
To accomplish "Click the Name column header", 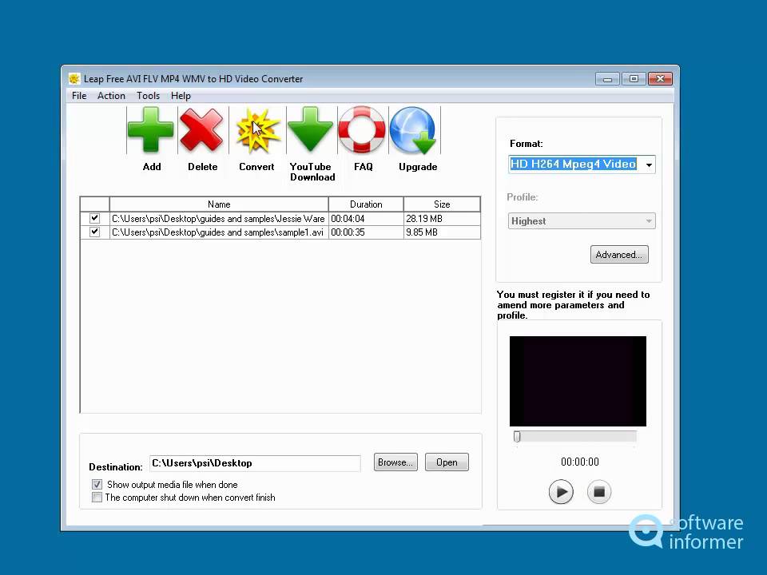I will coord(219,204).
